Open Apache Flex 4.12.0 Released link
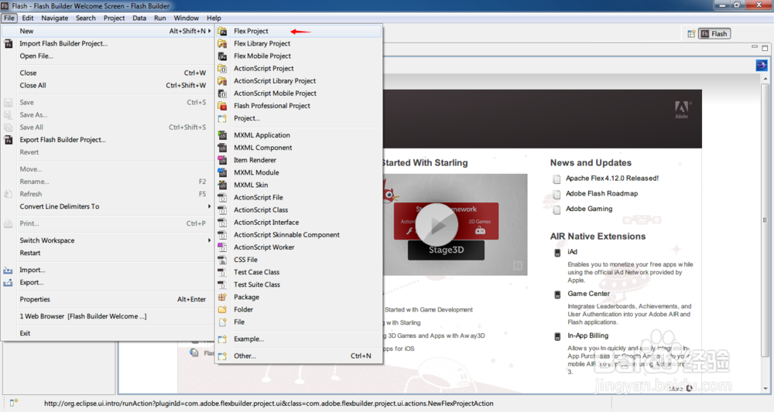 (612, 179)
